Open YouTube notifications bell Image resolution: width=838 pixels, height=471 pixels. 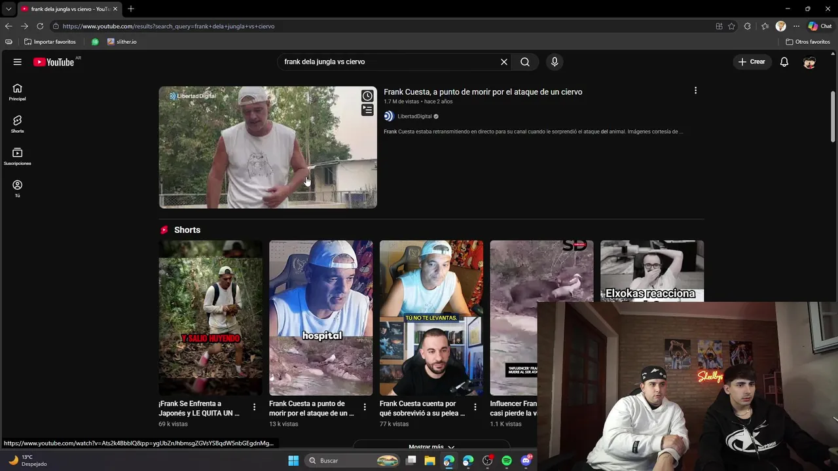[784, 61]
